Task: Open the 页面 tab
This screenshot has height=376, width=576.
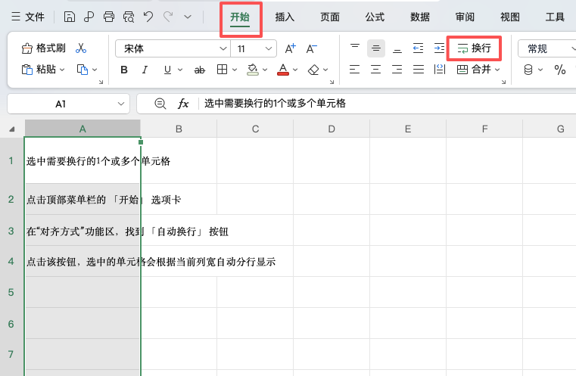Action: pos(330,17)
